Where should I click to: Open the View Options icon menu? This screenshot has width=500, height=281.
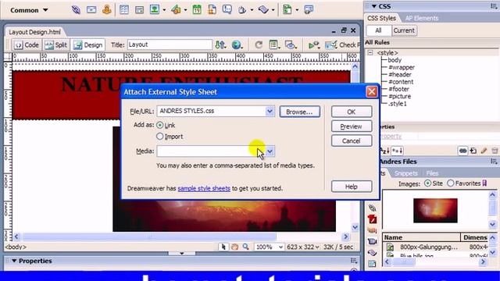click(274, 45)
